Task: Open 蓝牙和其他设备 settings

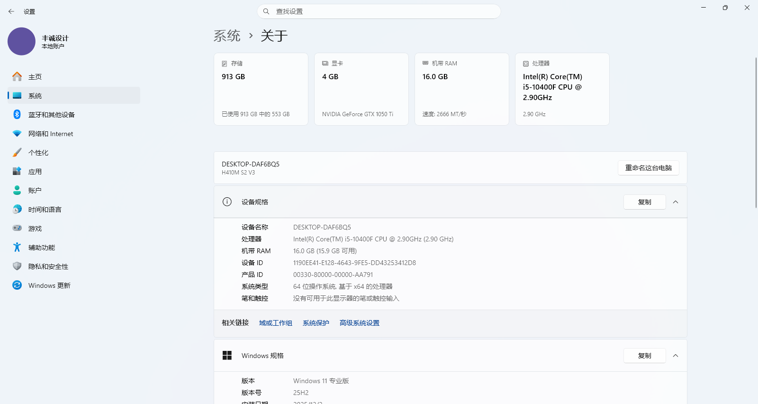Action: [74, 114]
